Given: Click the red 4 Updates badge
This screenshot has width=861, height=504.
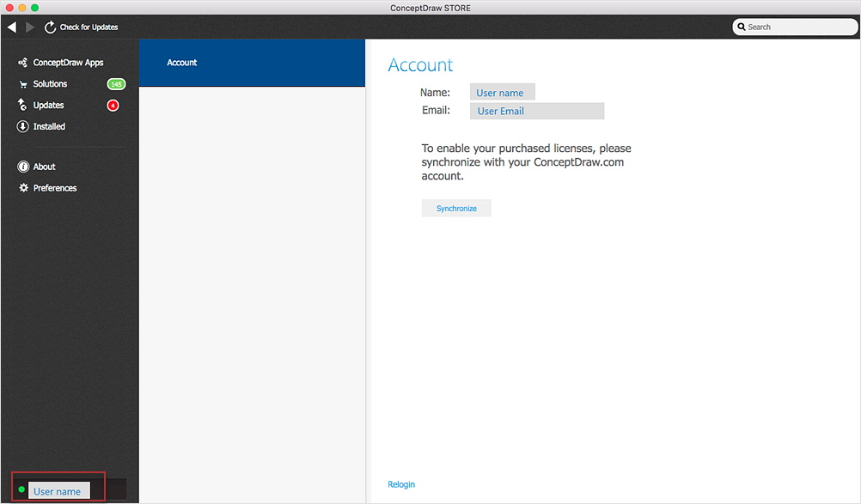Looking at the screenshot, I should pos(113,106).
